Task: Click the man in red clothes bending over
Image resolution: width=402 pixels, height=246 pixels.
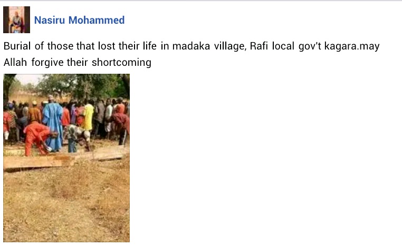Action: [39, 138]
